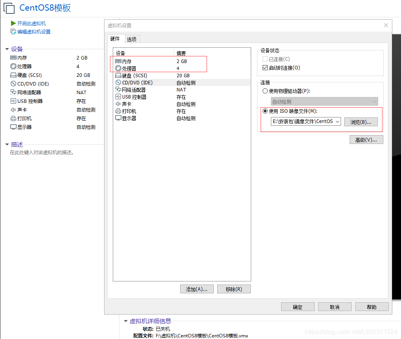Click the edit virtual machine settings icon
The height and width of the screenshot is (339, 401).
point(13,32)
